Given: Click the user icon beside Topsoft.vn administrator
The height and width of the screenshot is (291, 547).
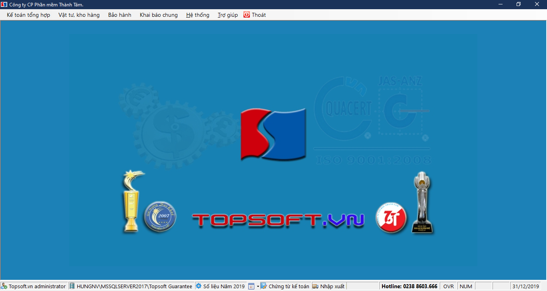Looking at the screenshot, I should pos(4,286).
